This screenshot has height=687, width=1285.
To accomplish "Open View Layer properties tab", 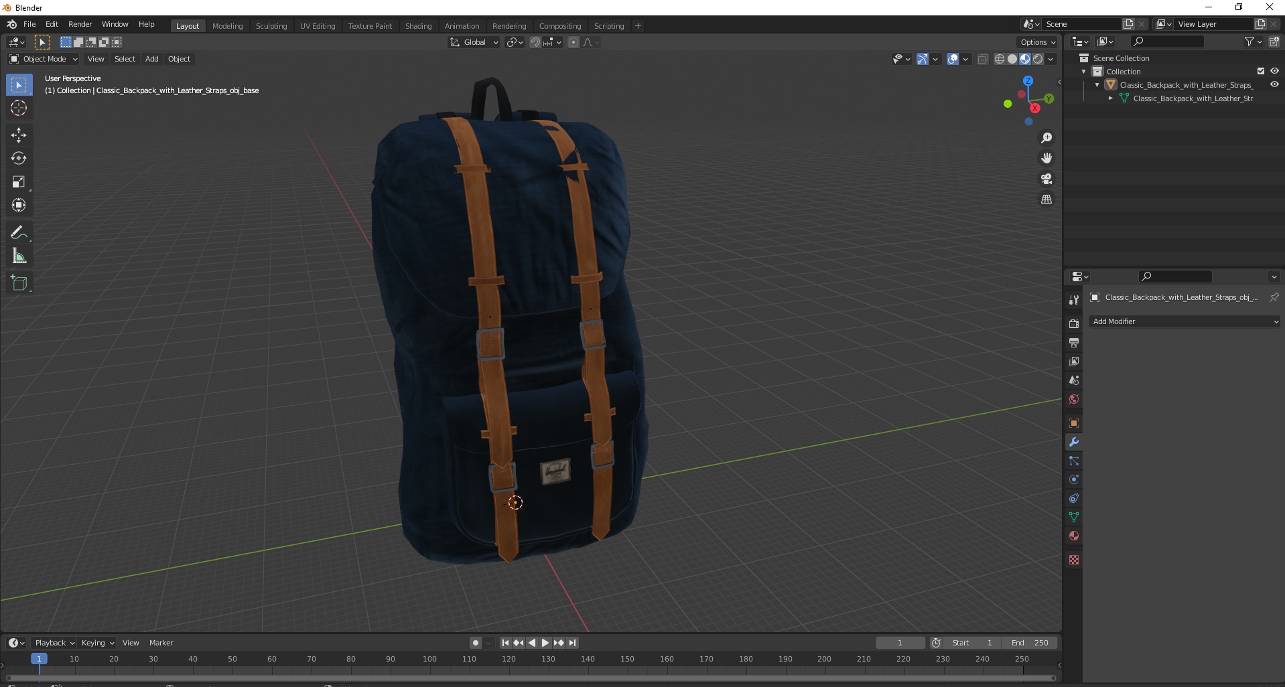I will tap(1074, 361).
